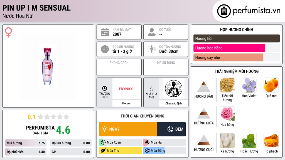Image resolution: width=285 pixels, height=160 pixels.
Task: Click the Mùa Đông season bar
Action: 164,151
